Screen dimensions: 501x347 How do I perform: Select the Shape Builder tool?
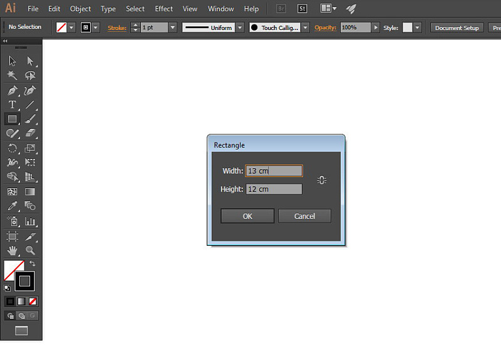point(12,176)
